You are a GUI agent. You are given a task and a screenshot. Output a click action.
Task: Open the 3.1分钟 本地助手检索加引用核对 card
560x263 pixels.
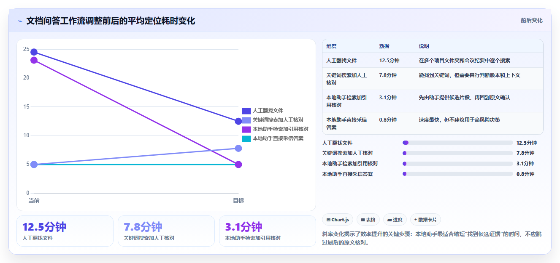[268, 231]
